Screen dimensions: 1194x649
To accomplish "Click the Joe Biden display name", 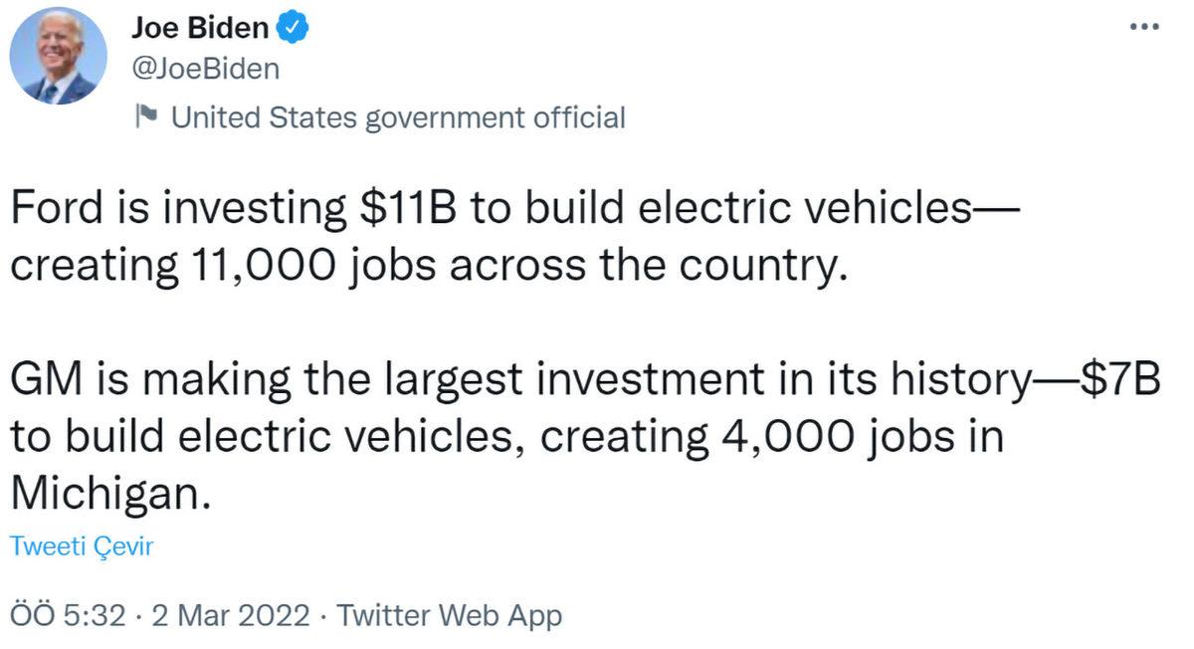I will coord(201,28).
